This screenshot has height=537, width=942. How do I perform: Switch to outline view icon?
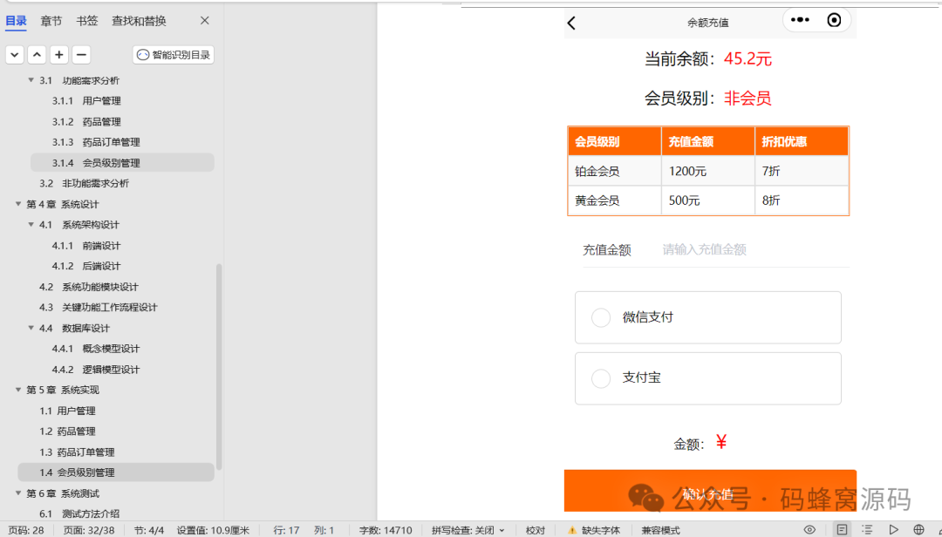(867, 530)
